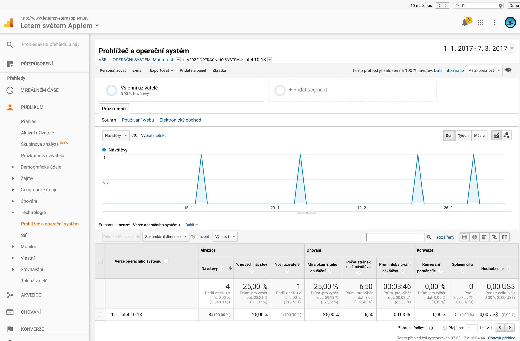Open the Google apps grid icon
The height and width of the screenshot is (341, 520).
pos(480,23)
